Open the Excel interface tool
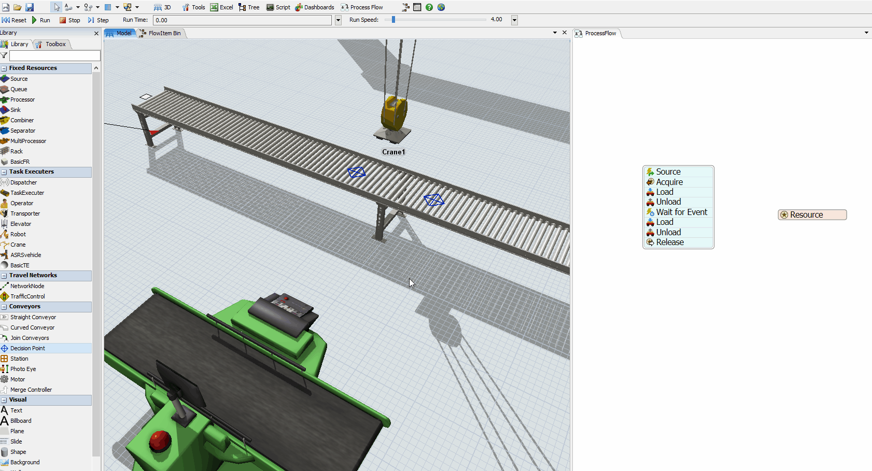 click(x=221, y=7)
